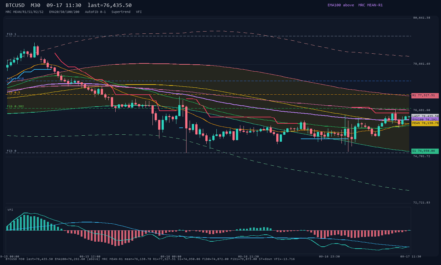Screen dimensions: 441x265
Task: Click the 09-16 11:30 time axis label
Action: (249, 256)
